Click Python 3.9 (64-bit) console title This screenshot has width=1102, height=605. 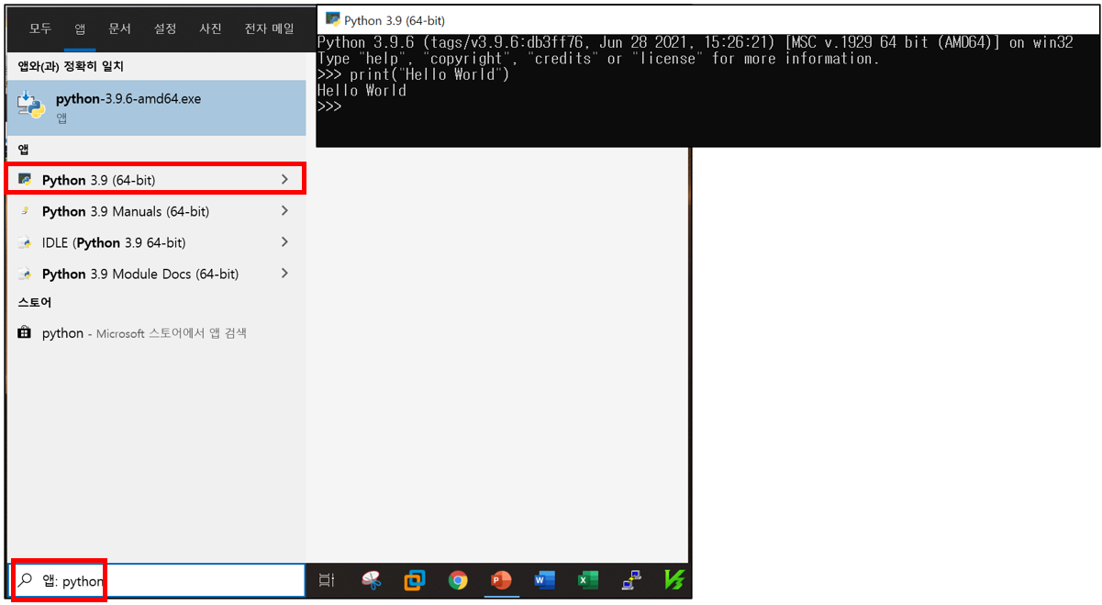pos(395,20)
